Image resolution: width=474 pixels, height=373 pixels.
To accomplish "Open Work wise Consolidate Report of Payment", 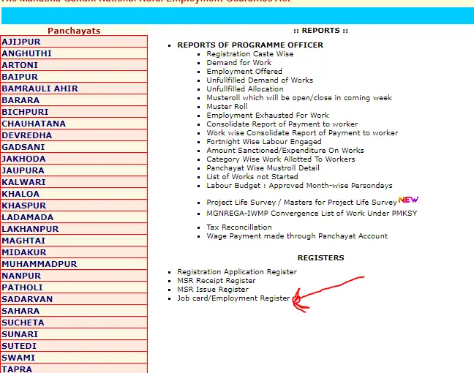I will click(302, 132).
